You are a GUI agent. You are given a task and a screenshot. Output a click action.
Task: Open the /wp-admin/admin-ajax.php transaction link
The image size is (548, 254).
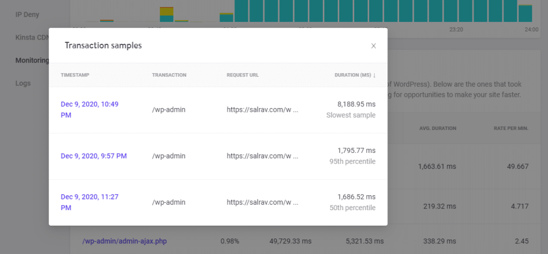point(124,242)
